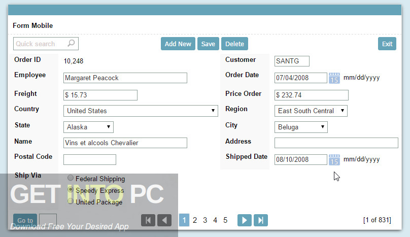410x237 pixels.
Task: Select Speedy Express radio option
Action: (71, 189)
